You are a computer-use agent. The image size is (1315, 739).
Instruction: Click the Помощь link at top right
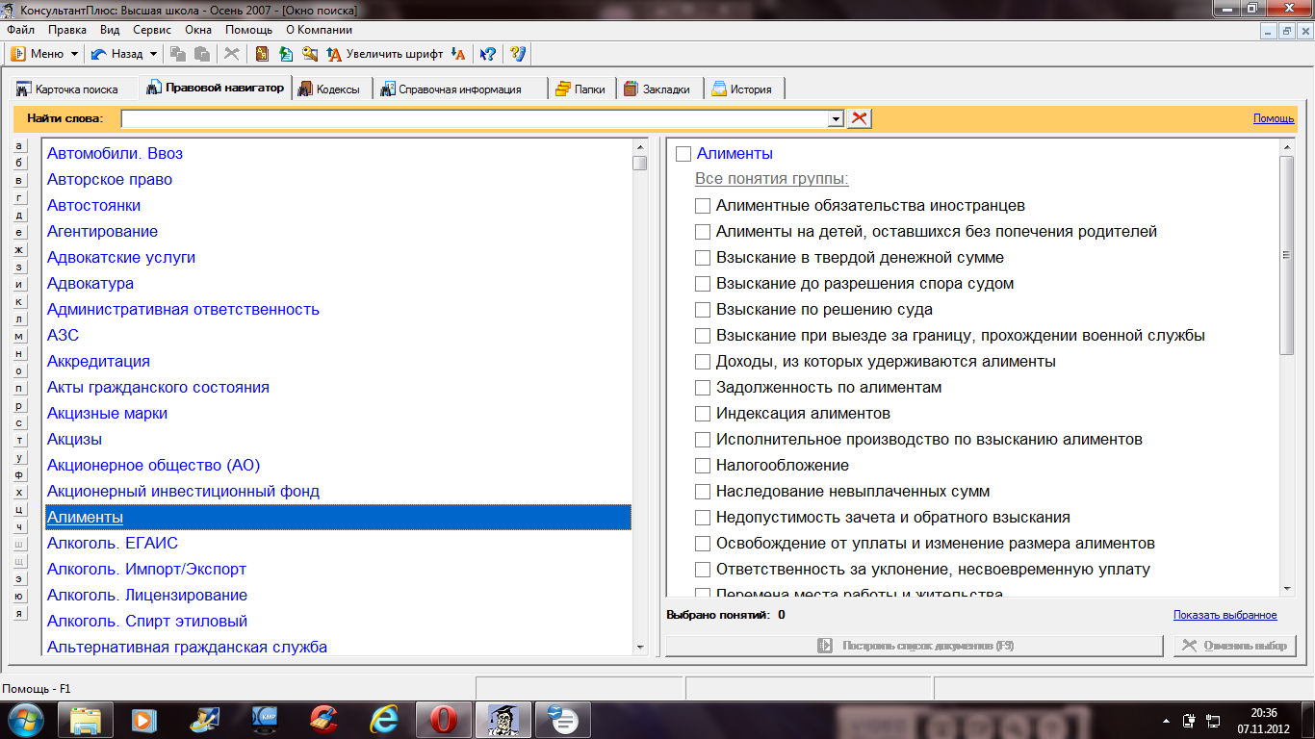[1274, 118]
